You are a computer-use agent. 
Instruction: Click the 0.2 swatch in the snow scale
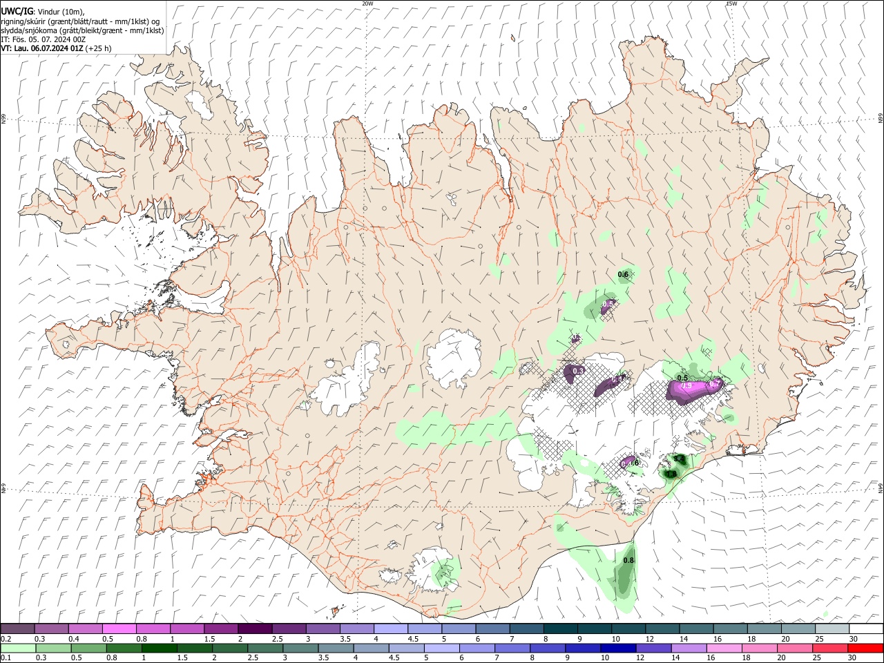click(x=17, y=628)
